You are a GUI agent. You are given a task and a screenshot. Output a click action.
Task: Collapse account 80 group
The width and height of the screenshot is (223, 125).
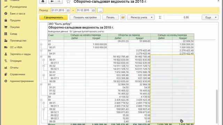click(41, 44)
